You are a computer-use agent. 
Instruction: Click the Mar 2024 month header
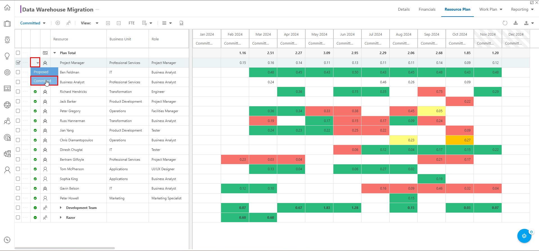click(263, 34)
